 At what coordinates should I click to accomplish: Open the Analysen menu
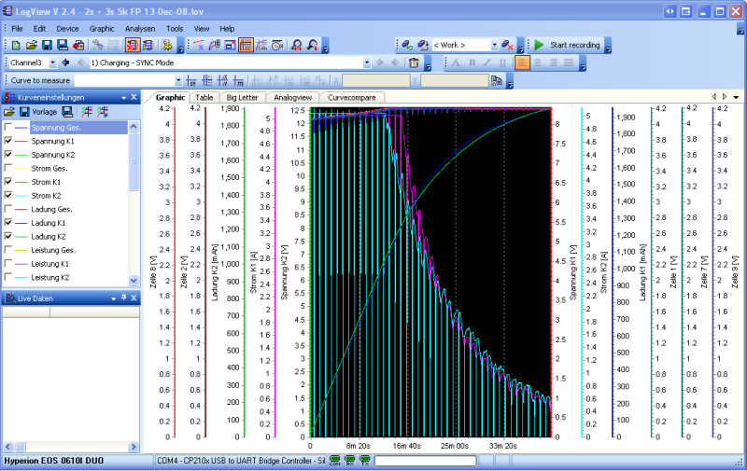click(139, 29)
